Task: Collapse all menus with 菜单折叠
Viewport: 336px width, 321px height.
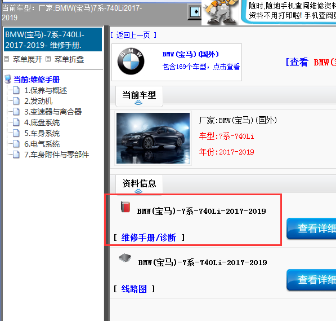Action: 69,59
